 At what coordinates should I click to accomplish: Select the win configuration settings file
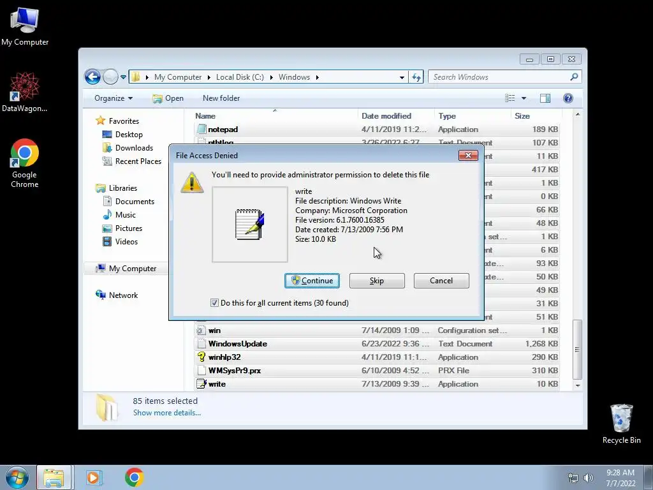(377, 330)
